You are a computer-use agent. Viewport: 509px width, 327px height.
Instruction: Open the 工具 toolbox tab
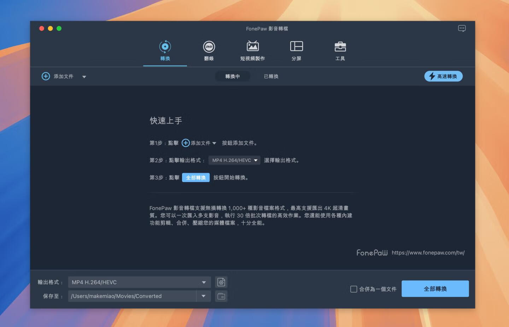click(340, 51)
